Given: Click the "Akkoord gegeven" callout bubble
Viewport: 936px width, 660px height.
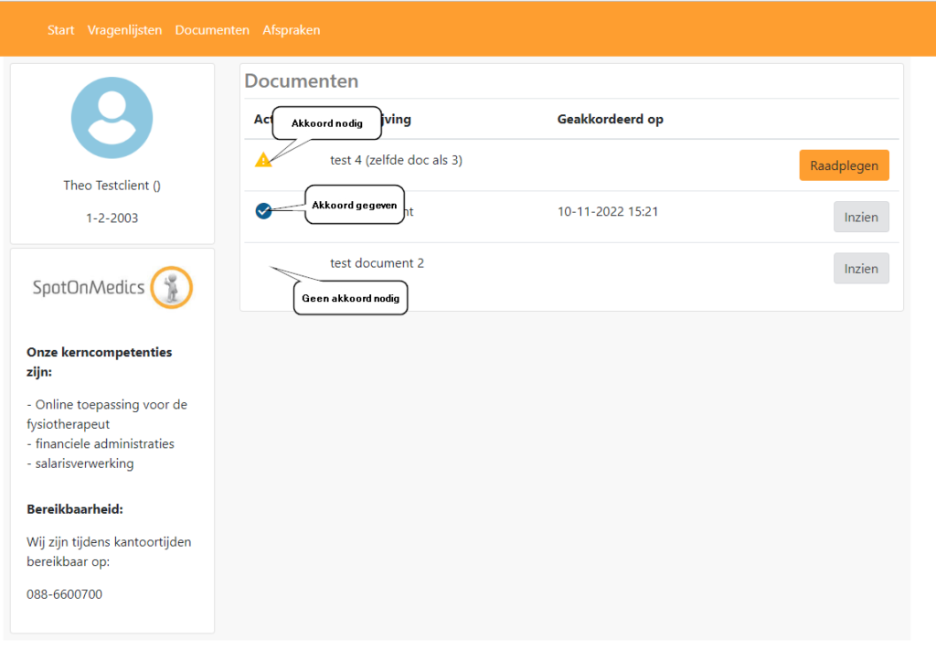Looking at the screenshot, I should click(x=354, y=205).
